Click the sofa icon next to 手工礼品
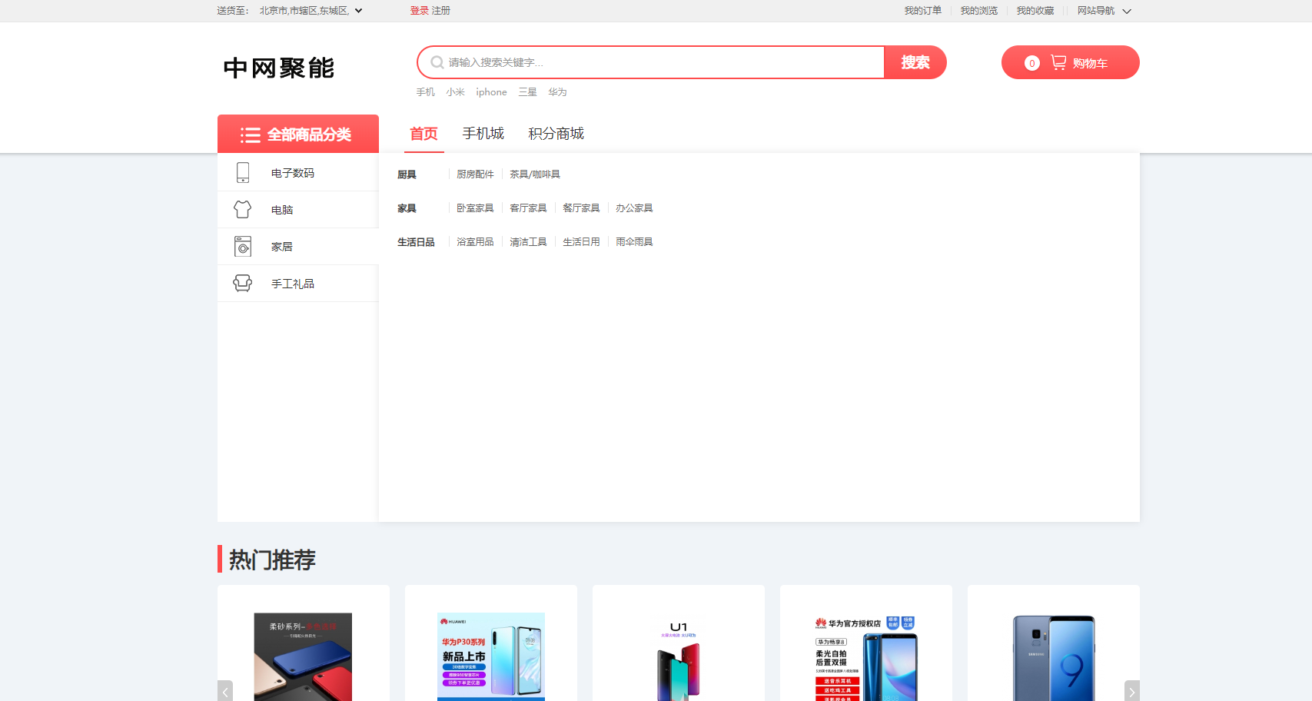Image resolution: width=1312 pixels, height=701 pixels. 243,283
